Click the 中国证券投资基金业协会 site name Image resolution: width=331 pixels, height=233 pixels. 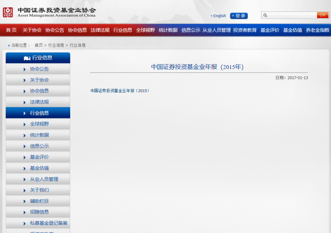57,10
